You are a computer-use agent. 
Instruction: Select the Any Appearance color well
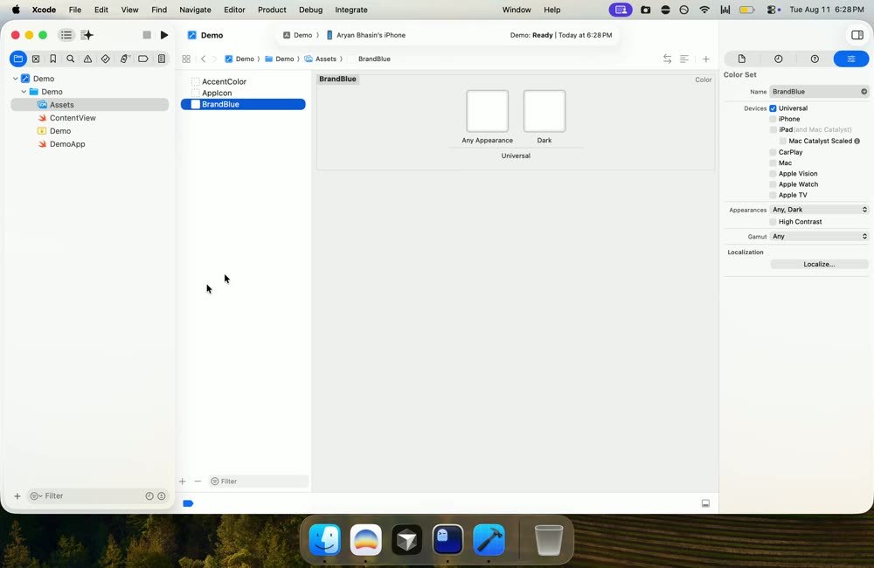click(x=487, y=111)
